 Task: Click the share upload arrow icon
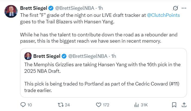[184, 105]
